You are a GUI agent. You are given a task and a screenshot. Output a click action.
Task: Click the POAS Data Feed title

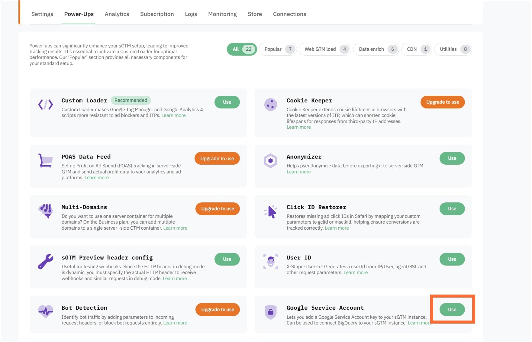86,157
